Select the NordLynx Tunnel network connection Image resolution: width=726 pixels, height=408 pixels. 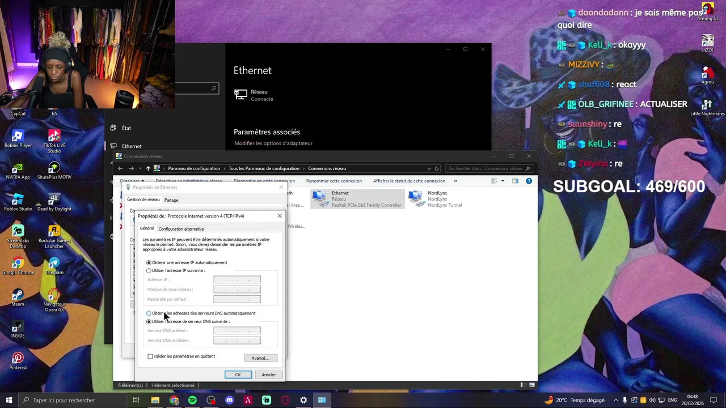pos(436,199)
